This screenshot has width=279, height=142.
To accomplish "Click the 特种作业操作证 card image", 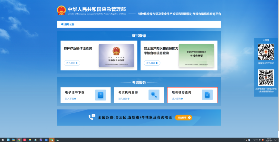I will click(x=116, y=55).
